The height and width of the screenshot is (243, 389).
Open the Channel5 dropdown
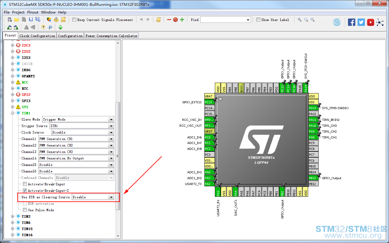tap(76, 165)
